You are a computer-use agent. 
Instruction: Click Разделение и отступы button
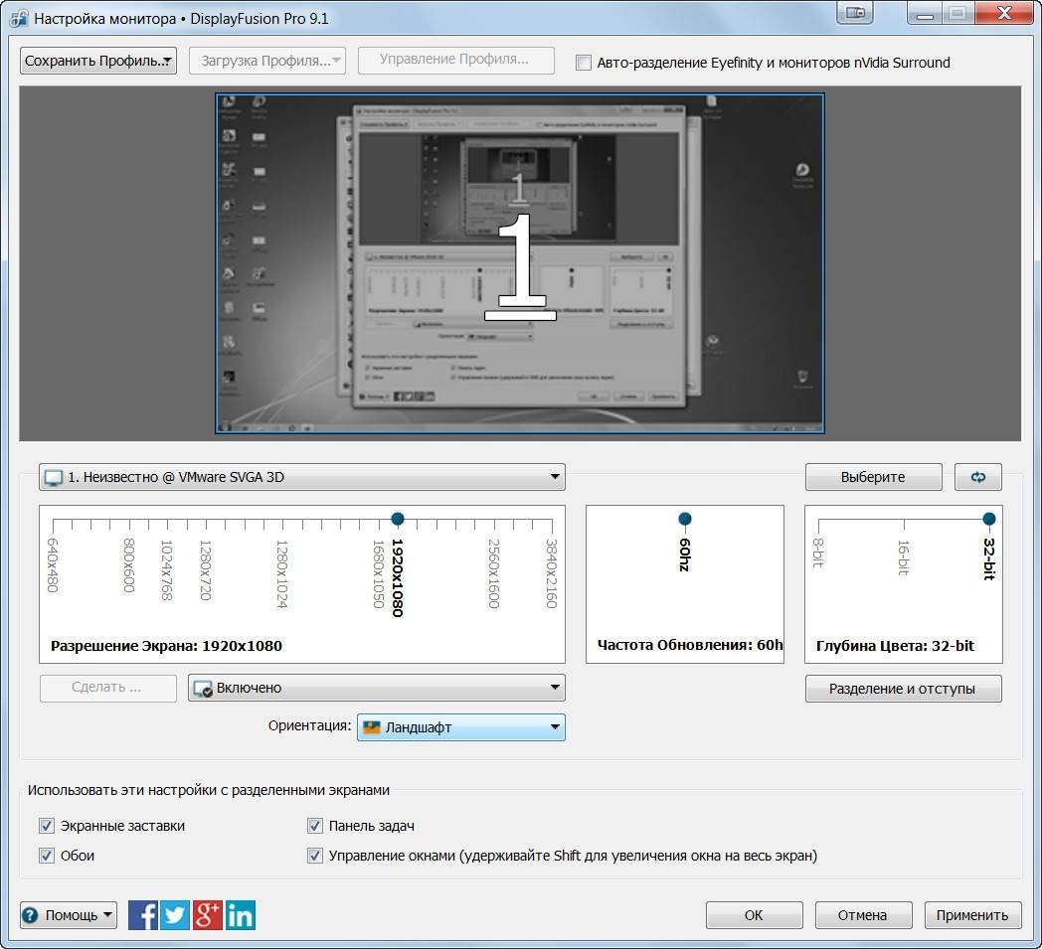pyautogui.click(x=903, y=689)
